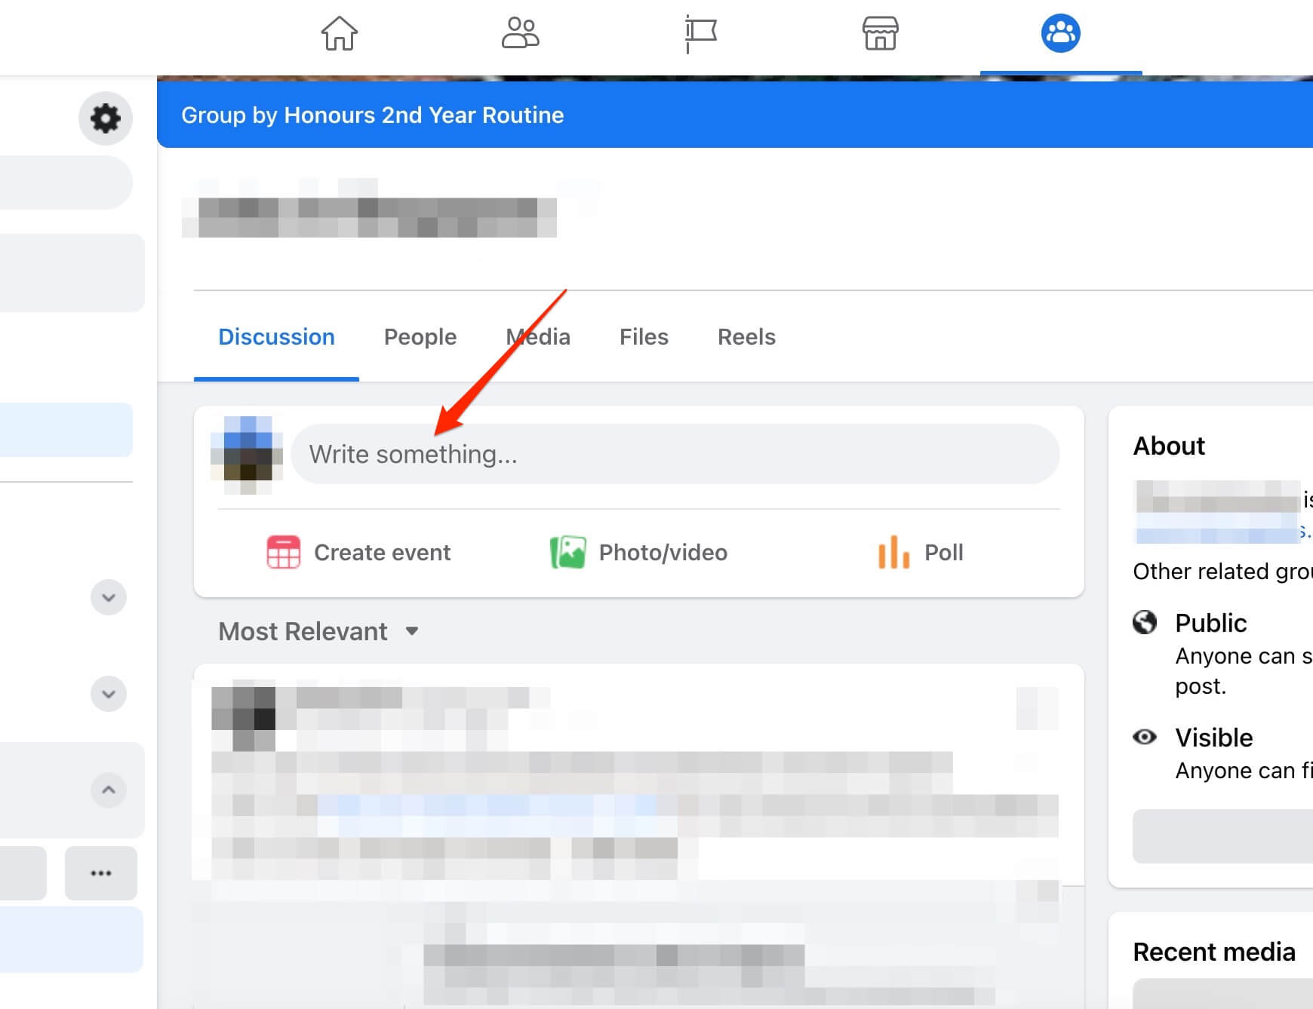Image resolution: width=1313 pixels, height=1009 pixels.
Task: Expand the first collapsed sidebar section chevron
Action: tap(109, 597)
